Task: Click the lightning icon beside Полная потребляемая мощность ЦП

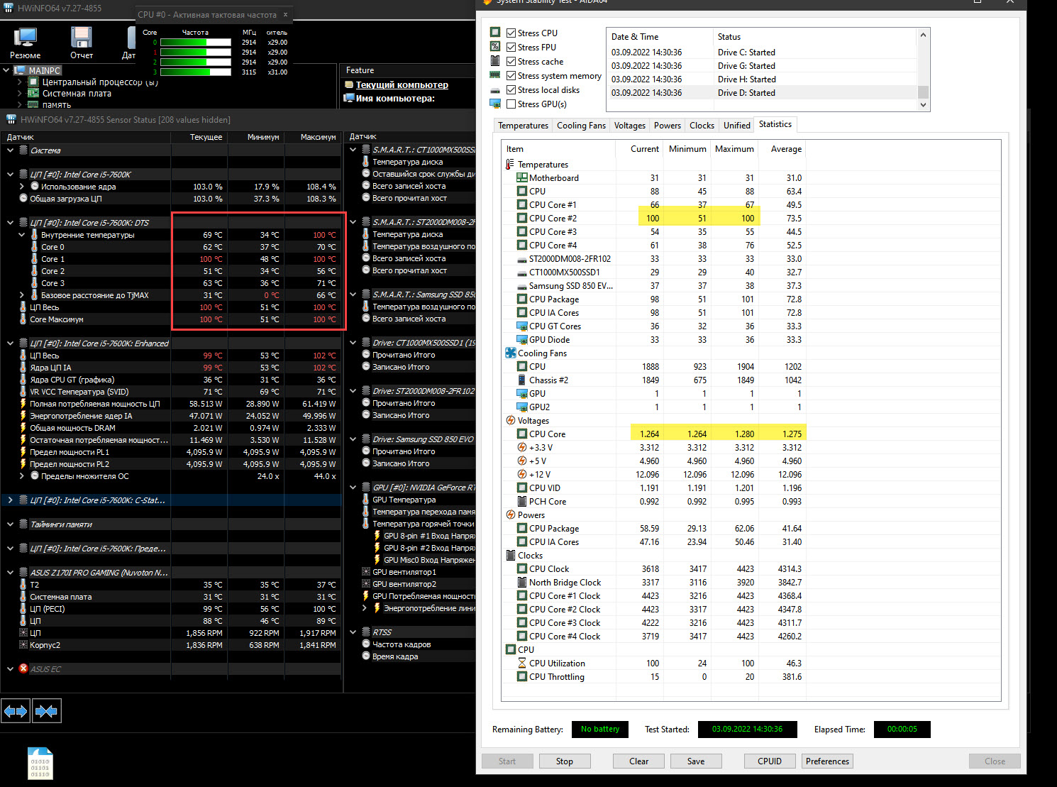Action: coord(23,404)
